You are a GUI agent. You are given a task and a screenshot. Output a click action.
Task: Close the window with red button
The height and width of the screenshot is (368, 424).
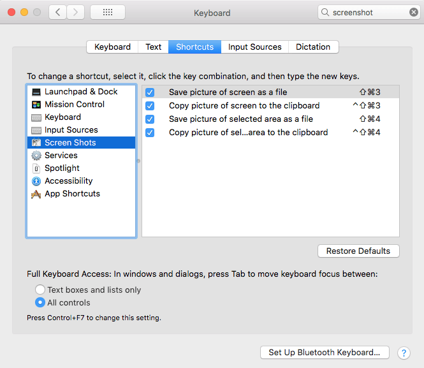11,12
